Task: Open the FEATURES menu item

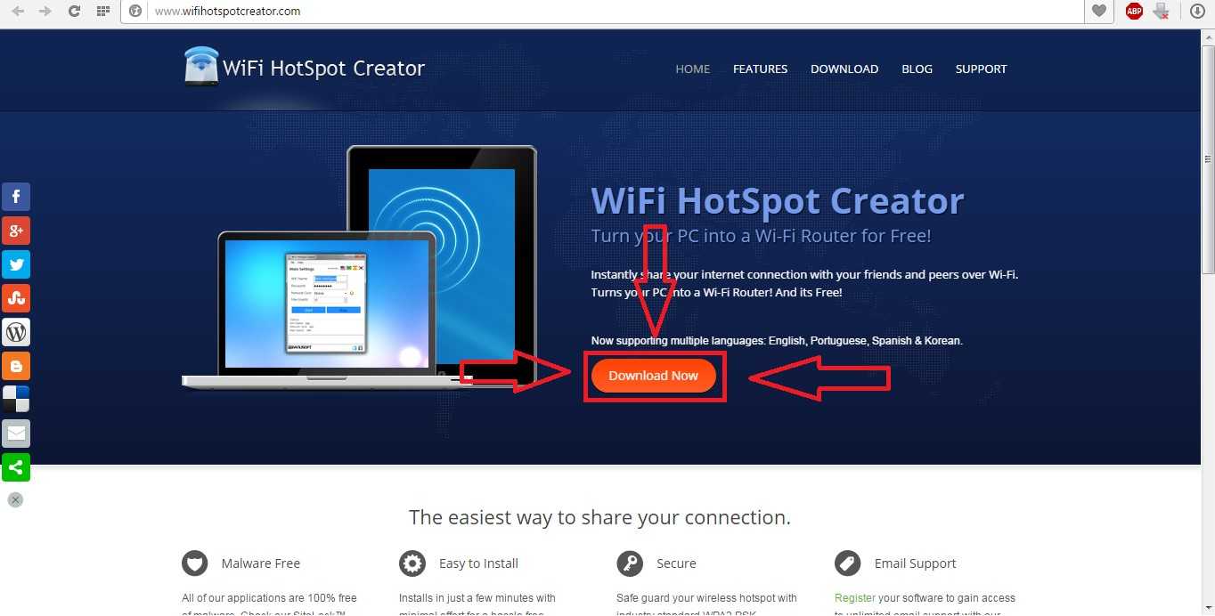Action: [x=760, y=69]
